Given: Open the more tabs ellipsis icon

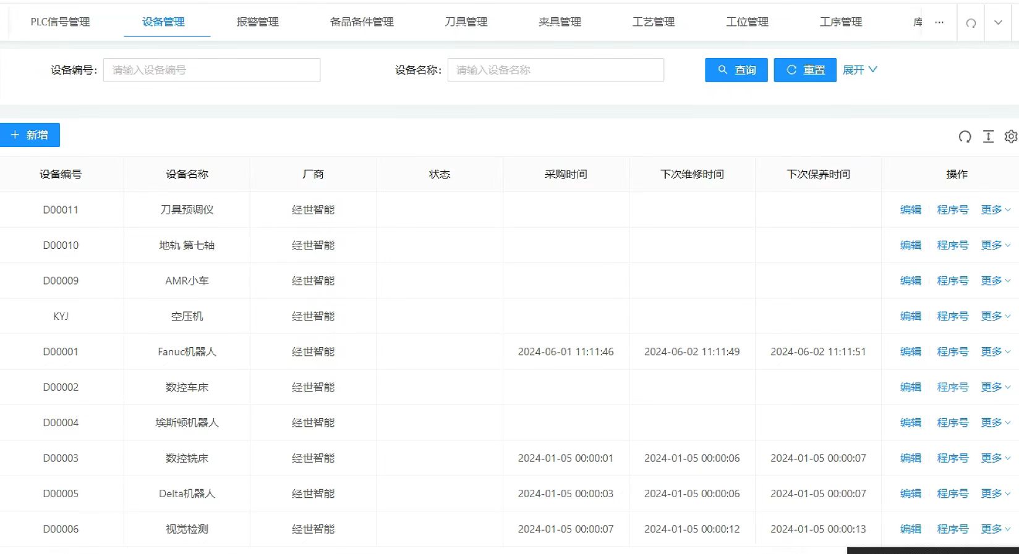Looking at the screenshot, I should [939, 22].
